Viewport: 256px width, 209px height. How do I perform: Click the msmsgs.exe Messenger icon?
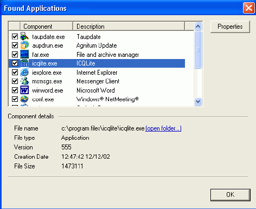point(24,81)
